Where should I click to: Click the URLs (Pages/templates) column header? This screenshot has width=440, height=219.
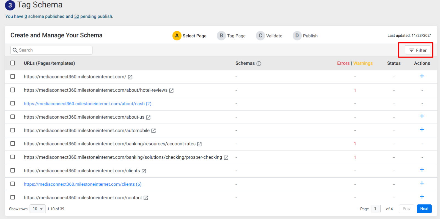point(49,63)
